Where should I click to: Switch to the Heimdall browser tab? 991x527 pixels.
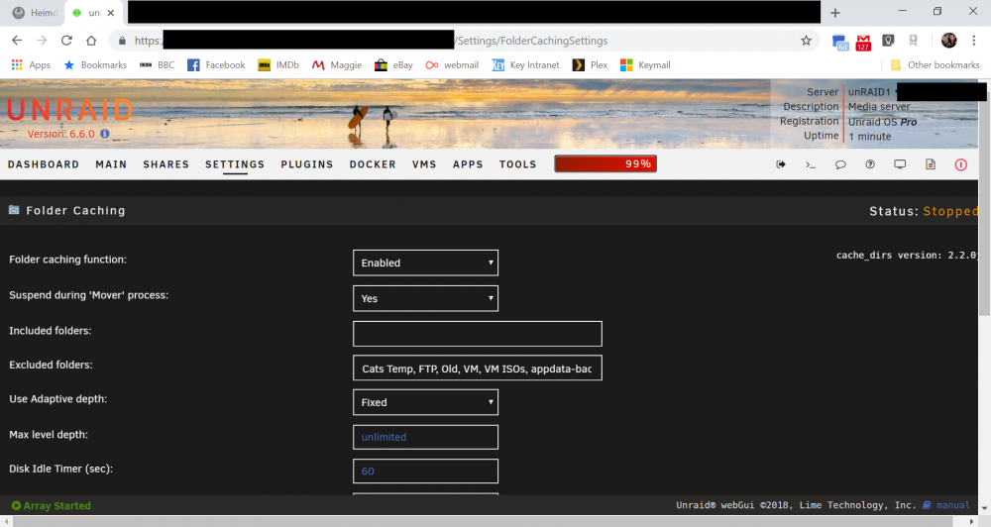[36, 13]
